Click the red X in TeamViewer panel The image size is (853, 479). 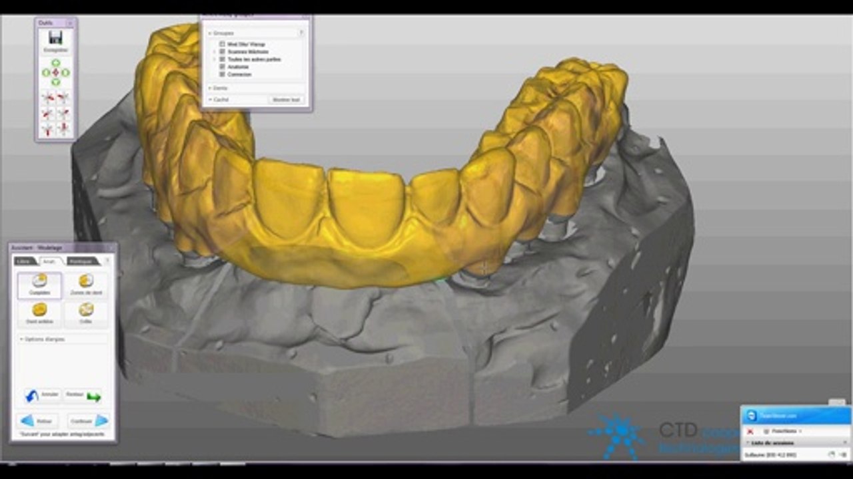point(750,431)
